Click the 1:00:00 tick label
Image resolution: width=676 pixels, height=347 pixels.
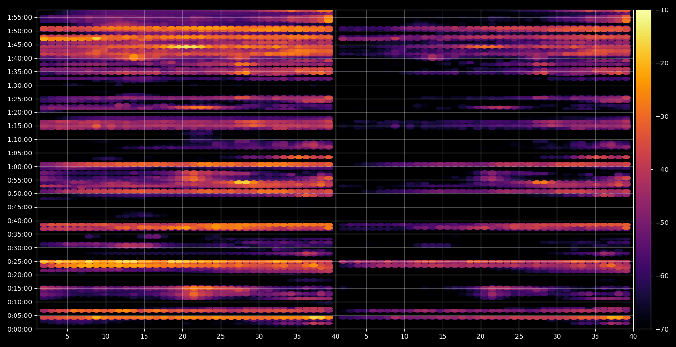[x=19, y=167]
